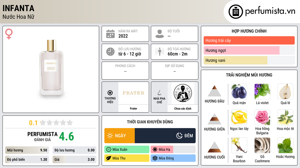
Task: Open the Hoa hồng Bulgaria rose image
Action: [x=262, y=117]
